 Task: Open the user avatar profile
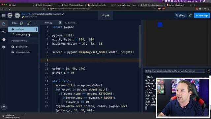click(x=17, y=16)
